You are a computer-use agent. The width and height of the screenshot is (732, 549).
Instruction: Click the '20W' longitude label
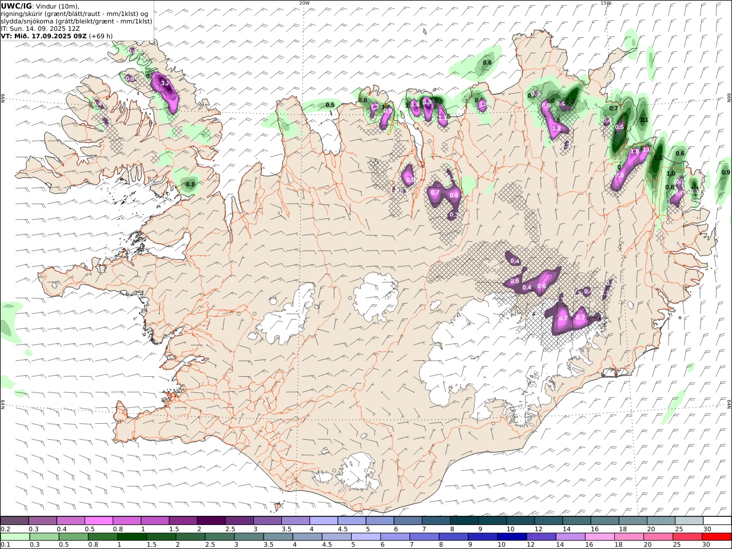(304, 3)
